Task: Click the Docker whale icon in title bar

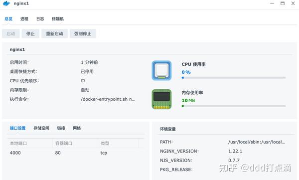Action: (x=6, y=3)
